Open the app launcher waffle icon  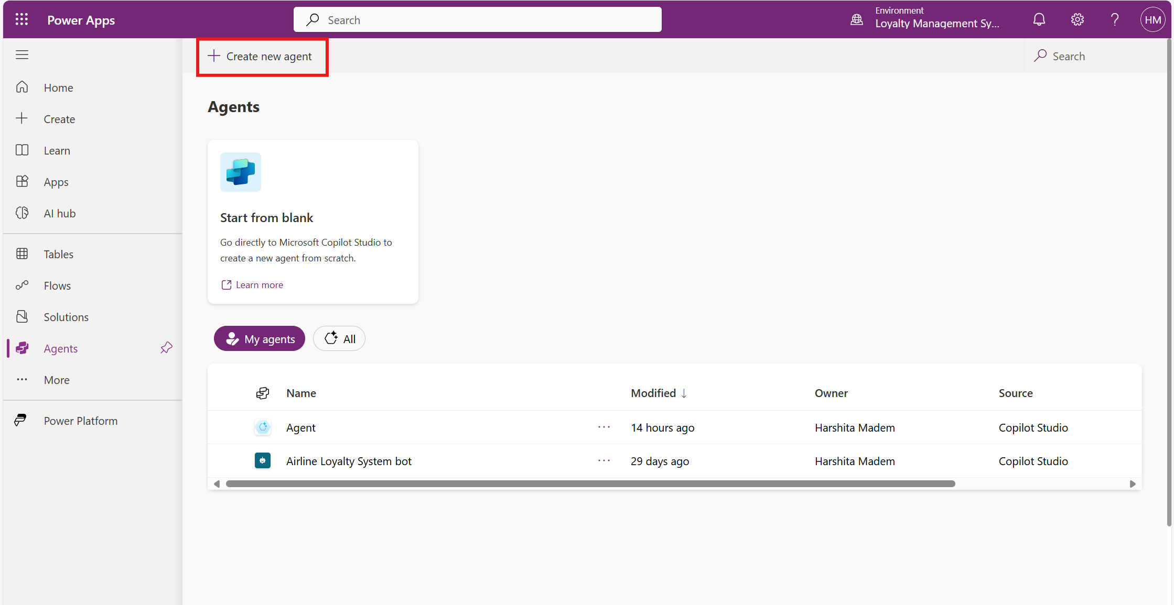tap(21, 19)
